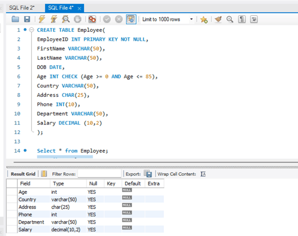Click the NULL default in Age row
The width and height of the screenshot is (298, 236).
click(x=127, y=190)
